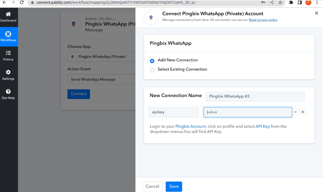Edit New Connection Name field
This screenshot has width=323, height=192.
pos(255,96)
